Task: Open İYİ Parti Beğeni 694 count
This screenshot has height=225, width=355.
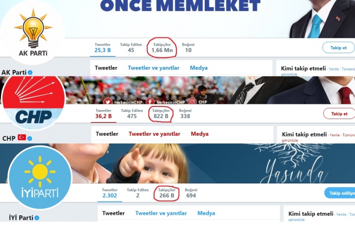Action: [x=191, y=193]
